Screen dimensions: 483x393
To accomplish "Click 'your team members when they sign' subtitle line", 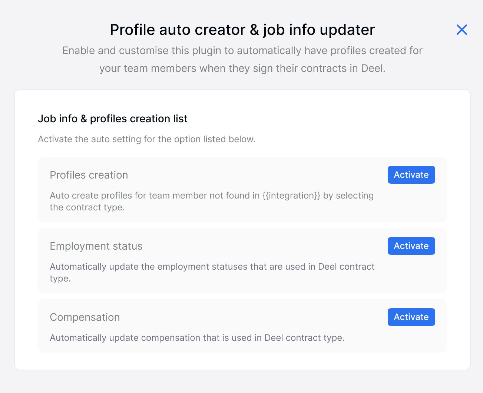I will click(242, 69).
